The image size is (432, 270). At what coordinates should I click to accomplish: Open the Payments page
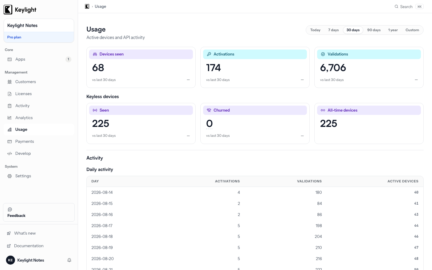point(39,142)
